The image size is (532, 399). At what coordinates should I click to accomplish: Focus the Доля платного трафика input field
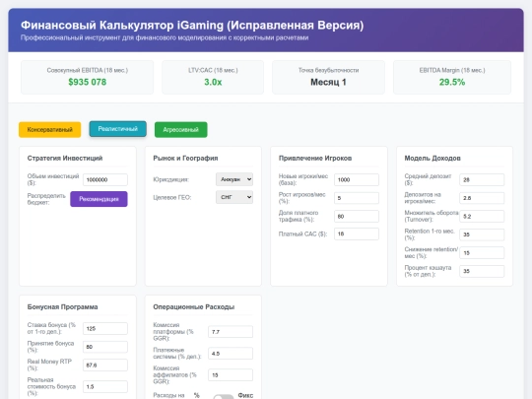(357, 216)
